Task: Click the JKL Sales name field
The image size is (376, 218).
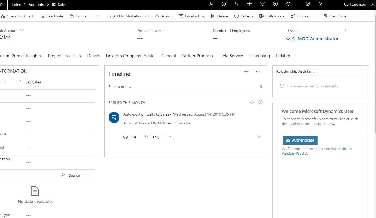Action: coord(60,82)
